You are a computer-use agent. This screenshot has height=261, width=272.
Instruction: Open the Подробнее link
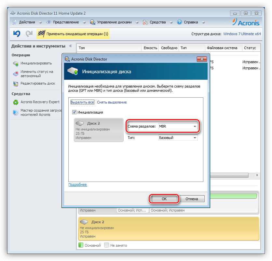click(x=78, y=185)
